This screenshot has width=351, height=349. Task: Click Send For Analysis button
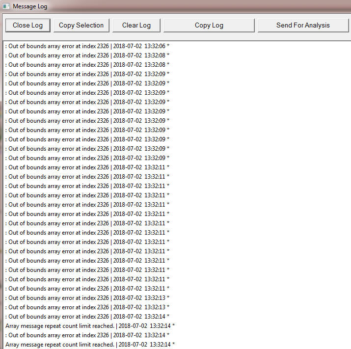[x=303, y=26]
